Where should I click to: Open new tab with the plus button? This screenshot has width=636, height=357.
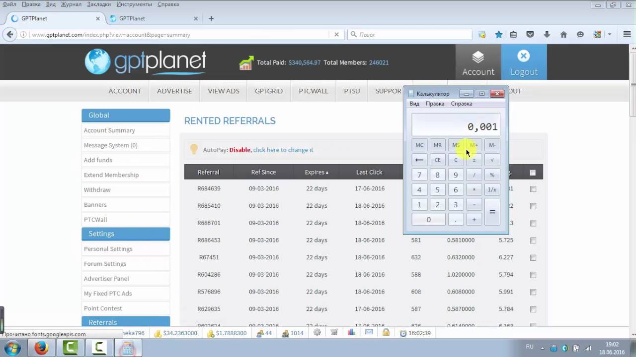pos(211,18)
